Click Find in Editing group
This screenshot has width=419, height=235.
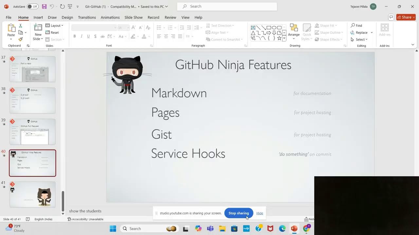356,25
